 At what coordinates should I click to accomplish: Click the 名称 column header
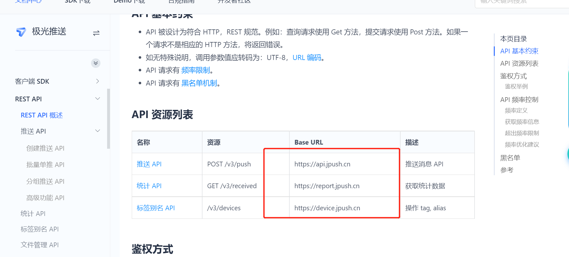(167, 142)
